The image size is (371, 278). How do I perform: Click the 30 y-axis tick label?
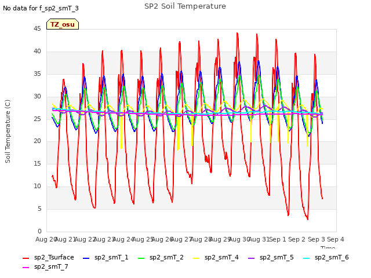(x=37, y=96)
